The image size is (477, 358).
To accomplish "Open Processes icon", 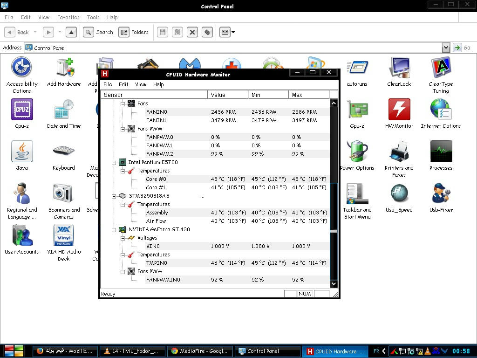I will (x=441, y=156).
